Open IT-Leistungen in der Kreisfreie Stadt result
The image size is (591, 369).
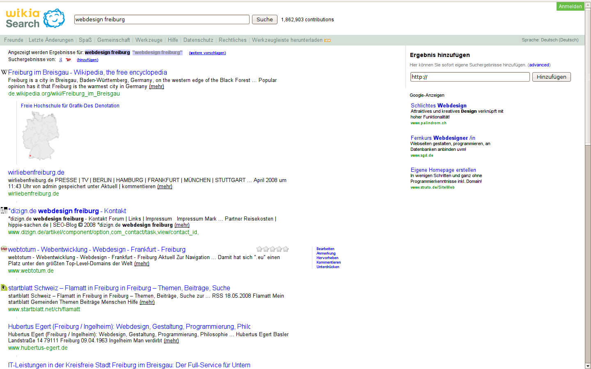tap(129, 365)
